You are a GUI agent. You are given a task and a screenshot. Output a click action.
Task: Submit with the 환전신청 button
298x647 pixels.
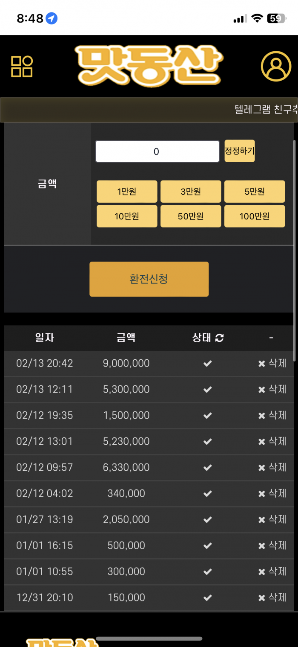pos(149,279)
